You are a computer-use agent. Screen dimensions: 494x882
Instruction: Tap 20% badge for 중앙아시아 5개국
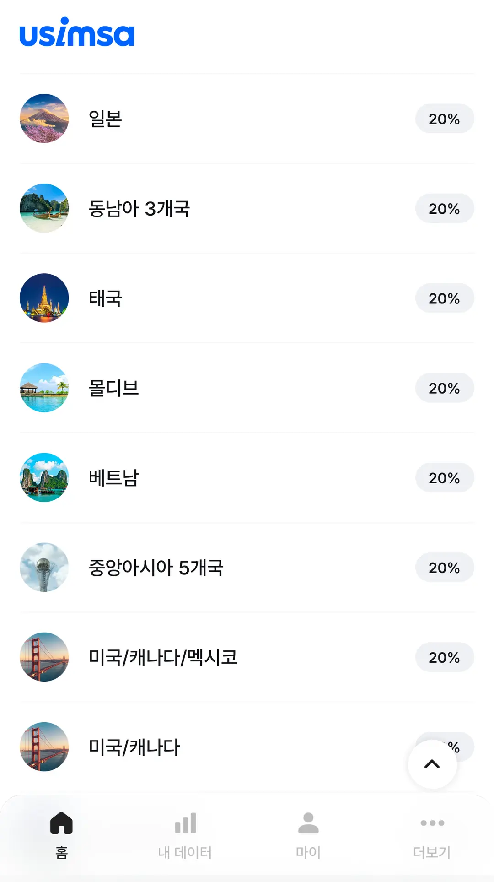(445, 567)
